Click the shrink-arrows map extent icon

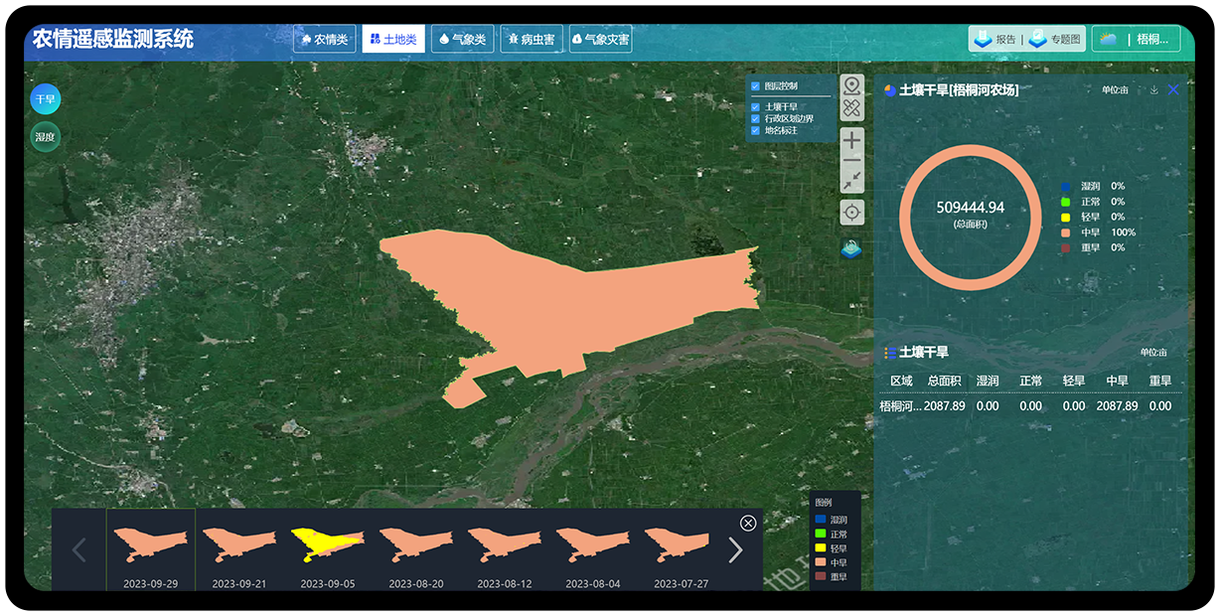coord(851,181)
